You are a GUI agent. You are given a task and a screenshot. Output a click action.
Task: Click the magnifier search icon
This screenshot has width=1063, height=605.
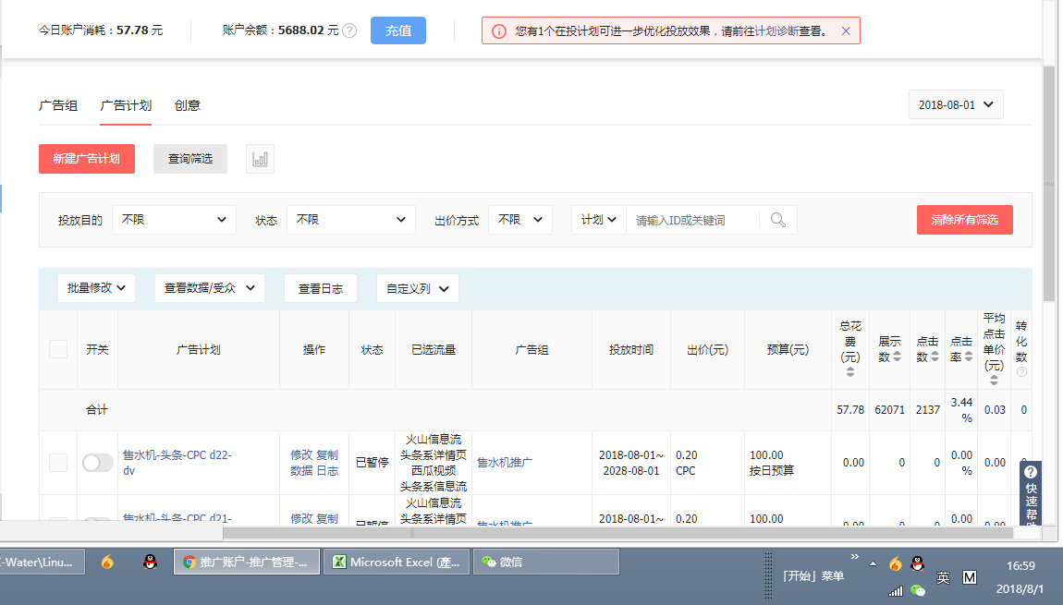coord(778,220)
